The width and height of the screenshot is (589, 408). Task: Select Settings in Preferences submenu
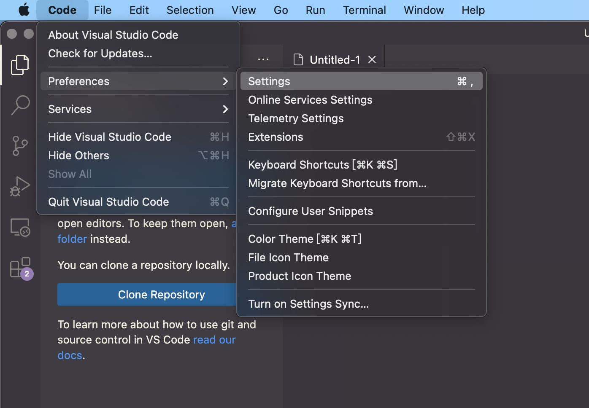pos(362,81)
